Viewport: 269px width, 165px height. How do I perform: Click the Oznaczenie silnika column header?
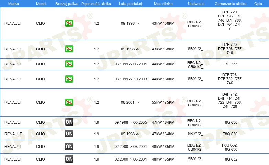(230, 4)
